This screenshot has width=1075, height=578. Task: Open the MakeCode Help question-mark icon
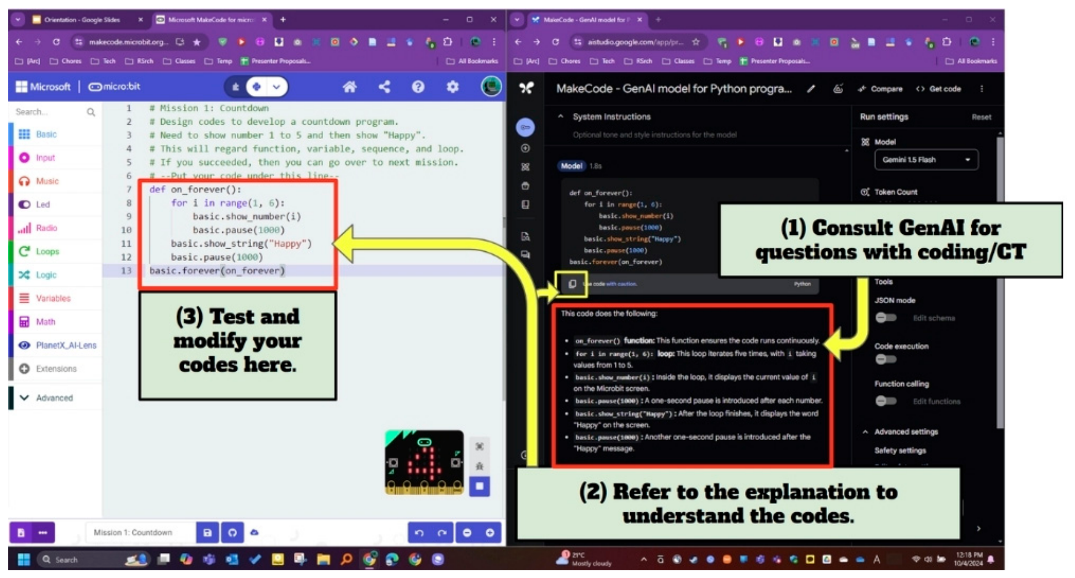(418, 87)
